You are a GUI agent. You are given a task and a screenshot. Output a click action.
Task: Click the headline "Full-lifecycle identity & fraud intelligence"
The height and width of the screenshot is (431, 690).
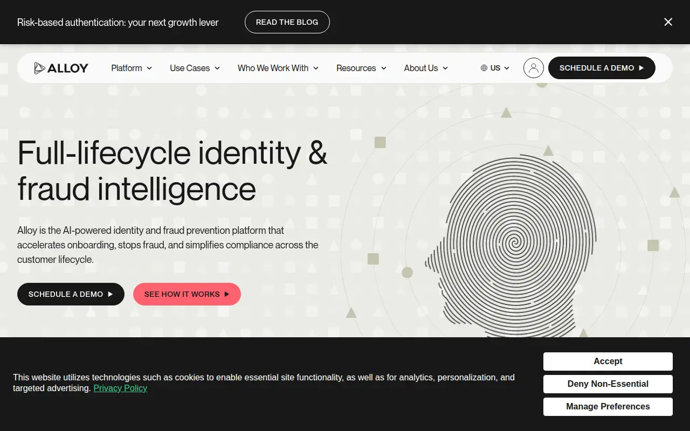(x=172, y=170)
